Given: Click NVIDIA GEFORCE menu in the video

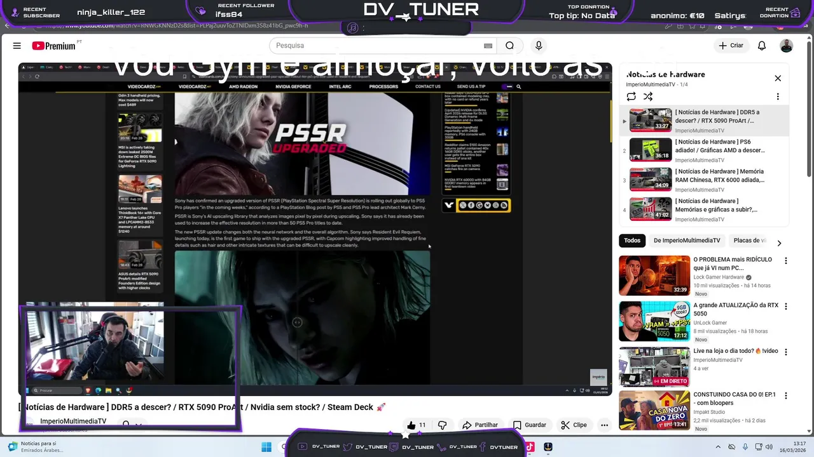Looking at the screenshot, I should pos(293,86).
